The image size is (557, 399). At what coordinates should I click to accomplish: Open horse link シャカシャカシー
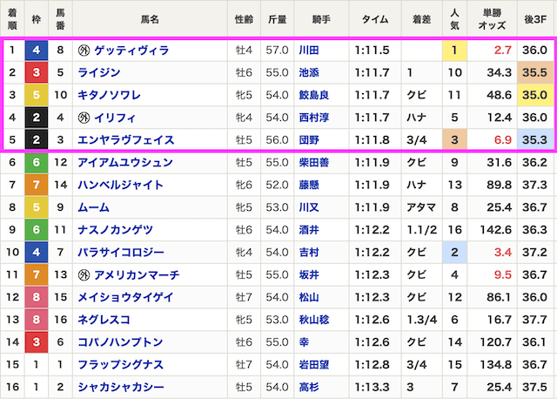pos(121,387)
